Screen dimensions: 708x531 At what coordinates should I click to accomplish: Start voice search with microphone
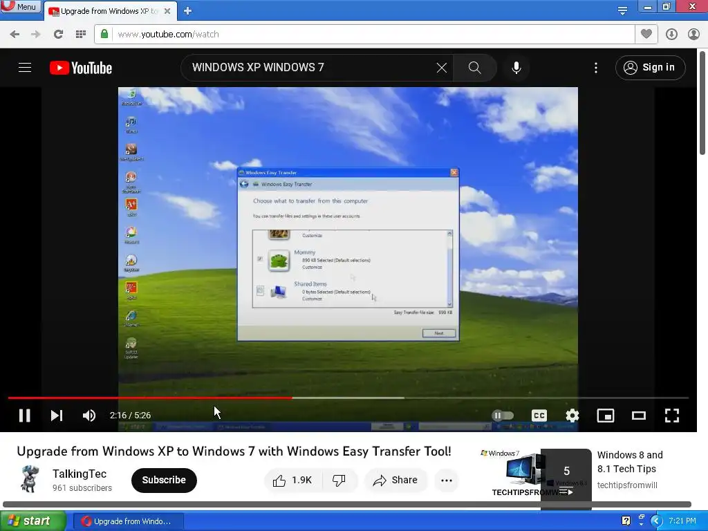click(x=516, y=68)
